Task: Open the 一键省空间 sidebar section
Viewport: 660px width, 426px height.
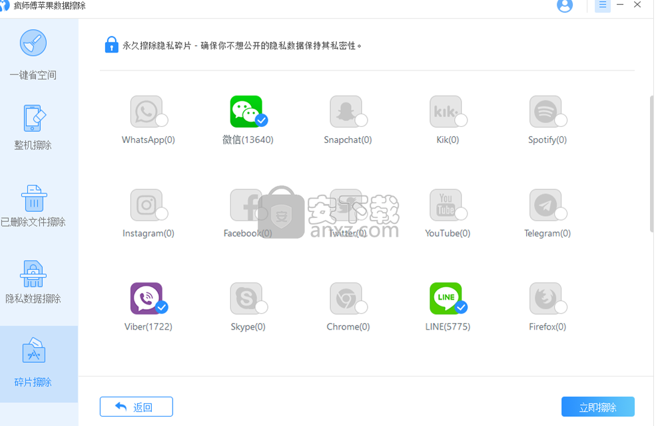Action: [33, 54]
